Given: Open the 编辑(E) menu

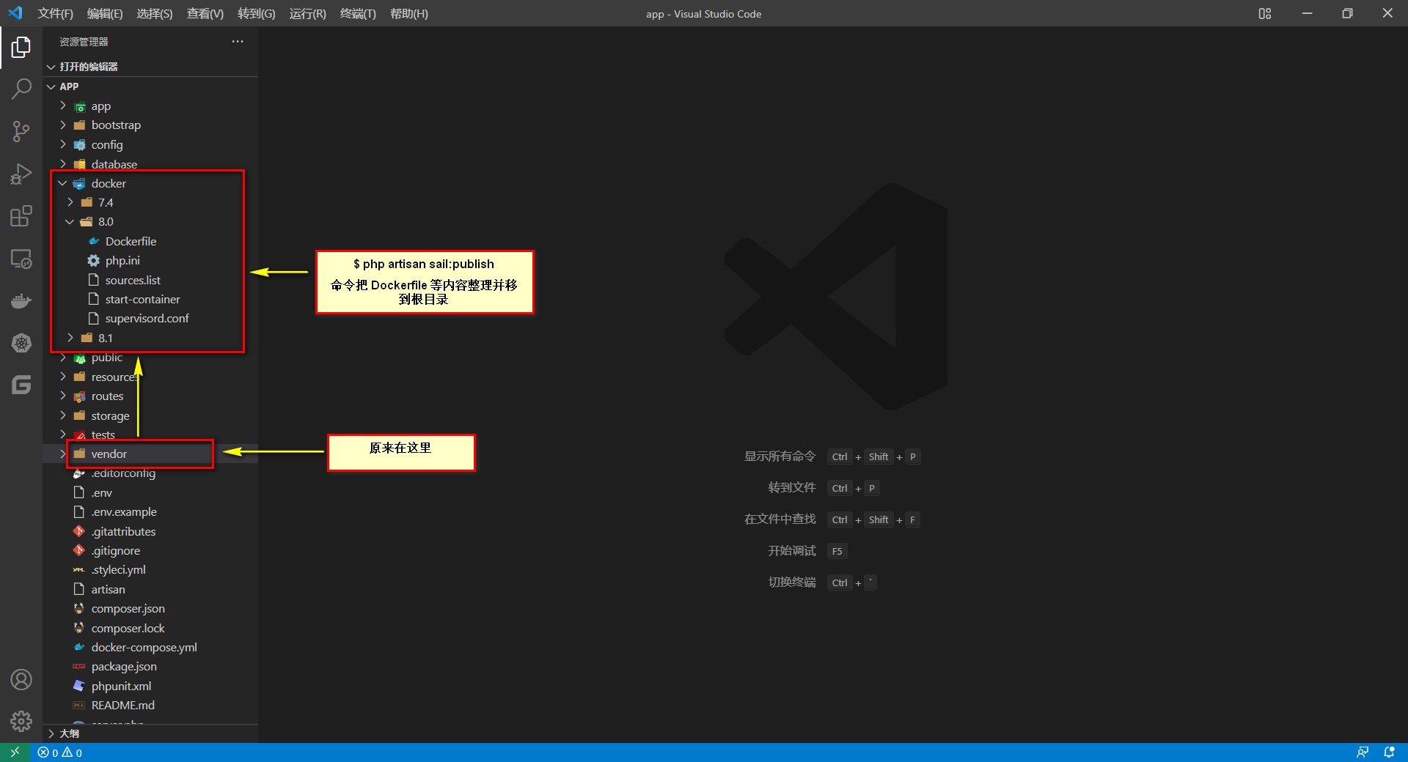Looking at the screenshot, I should (105, 13).
